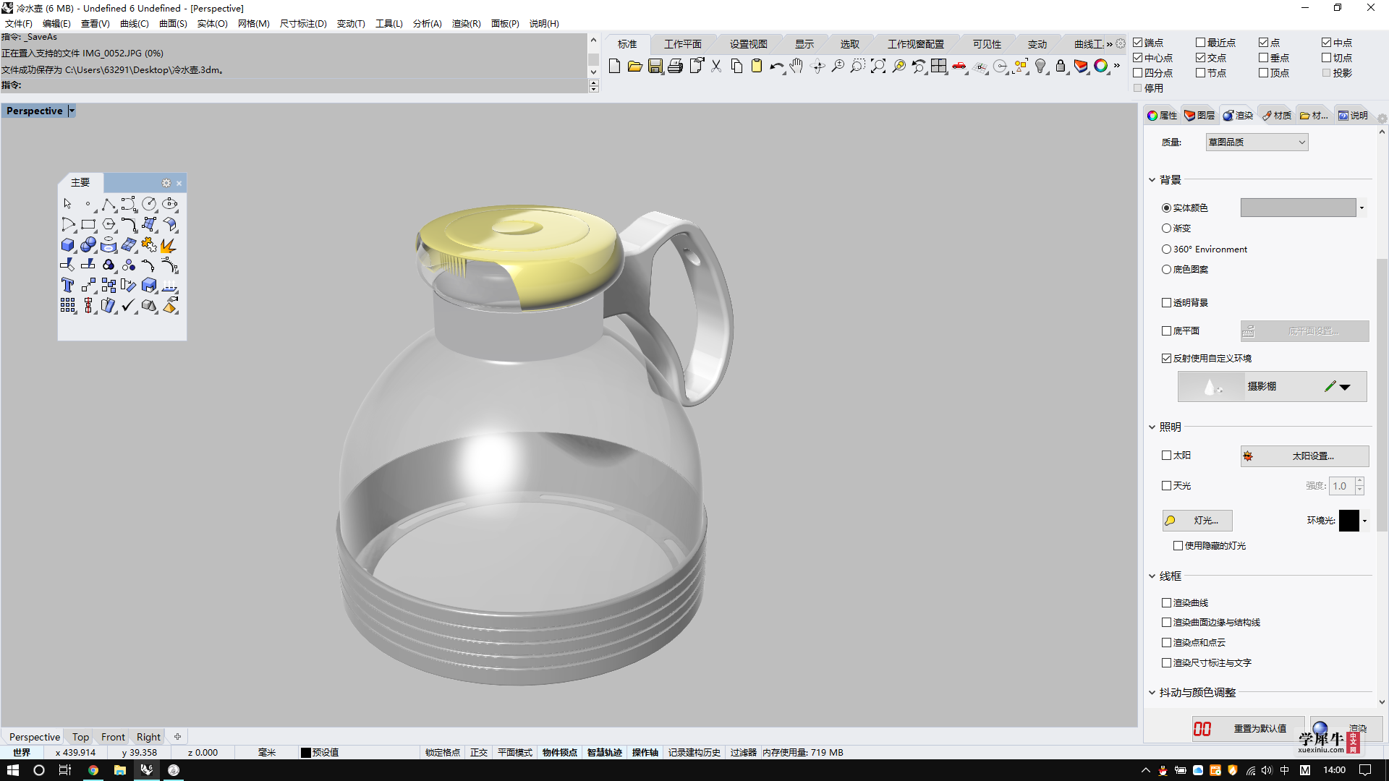This screenshot has width=1389, height=781.
Task: Enable the 太阳 lighting checkbox
Action: pyautogui.click(x=1166, y=456)
